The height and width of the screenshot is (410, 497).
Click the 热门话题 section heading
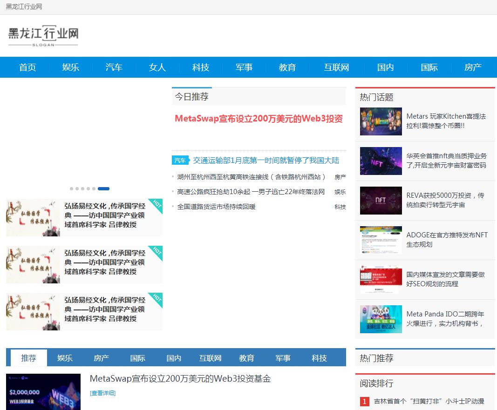point(376,97)
